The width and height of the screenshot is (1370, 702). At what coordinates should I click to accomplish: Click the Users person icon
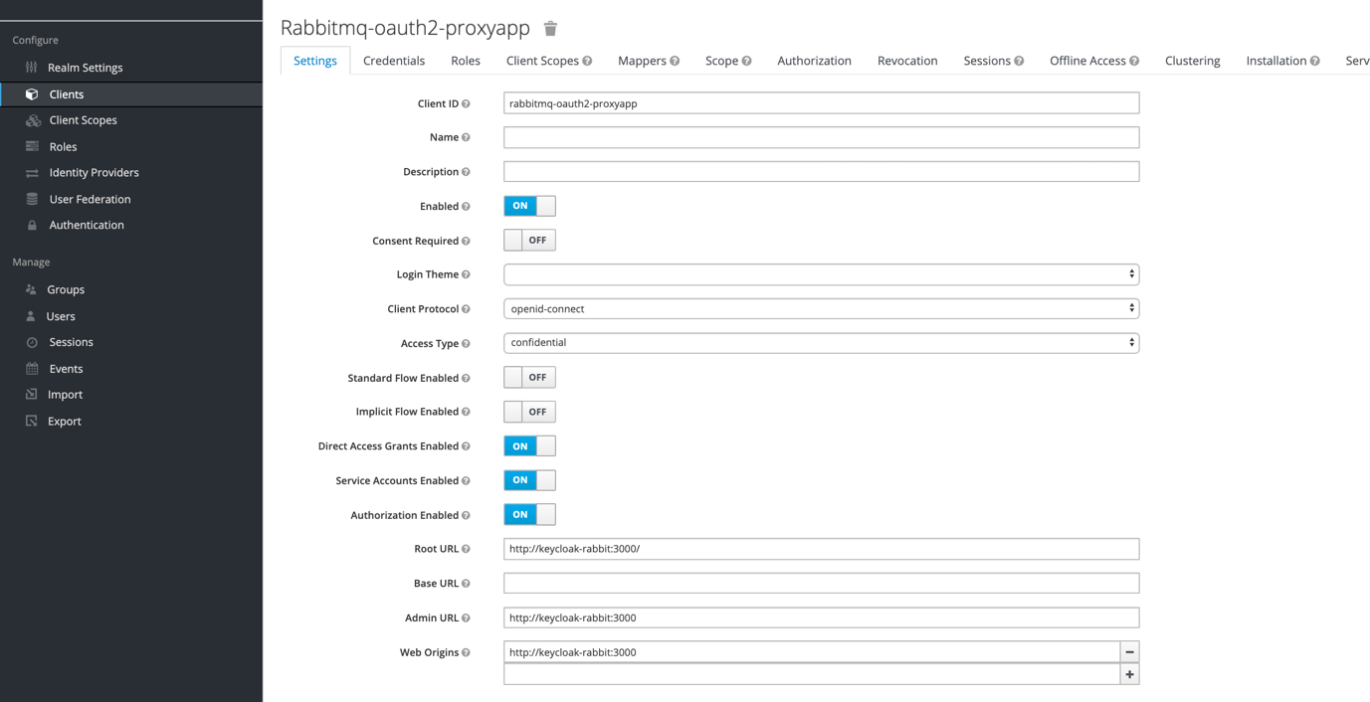31,316
